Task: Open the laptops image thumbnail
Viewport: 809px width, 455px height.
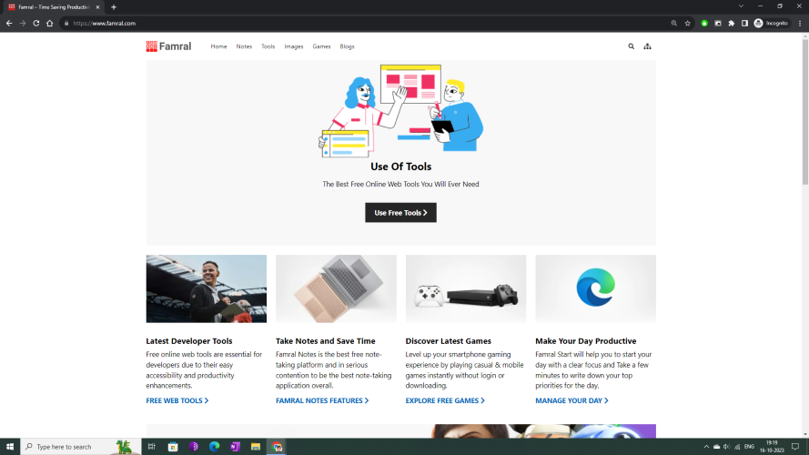Action: point(336,288)
